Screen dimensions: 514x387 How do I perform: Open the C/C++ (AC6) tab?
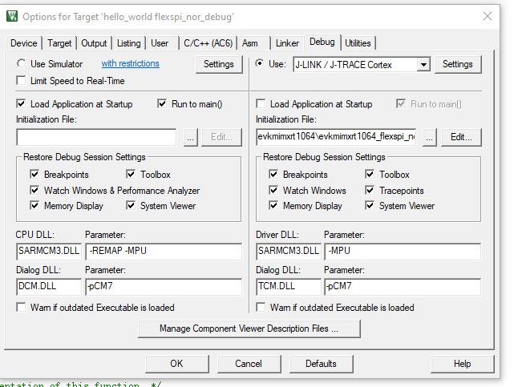tap(208, 43)
